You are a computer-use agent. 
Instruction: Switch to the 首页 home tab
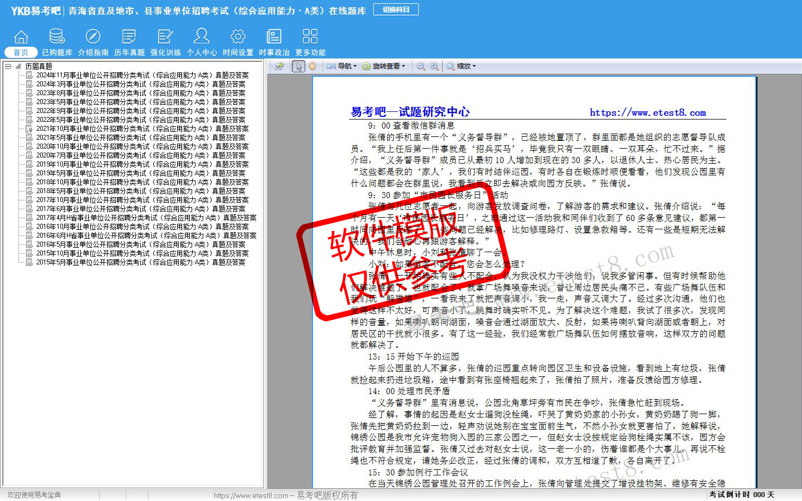click(x=21, y=42)
